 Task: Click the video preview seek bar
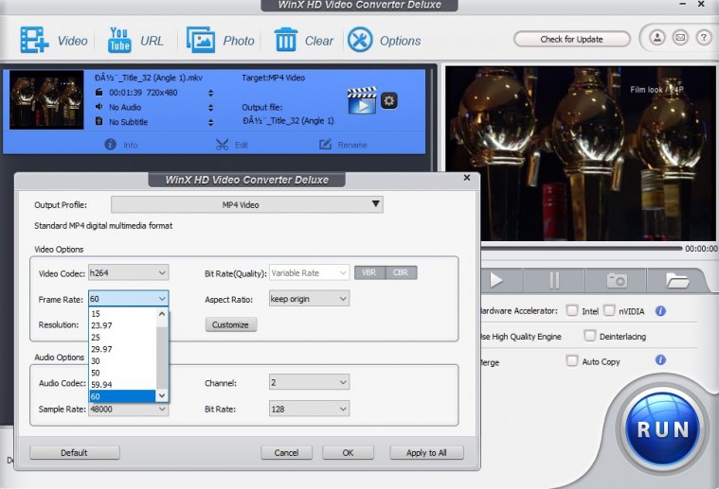click(568, 248)
